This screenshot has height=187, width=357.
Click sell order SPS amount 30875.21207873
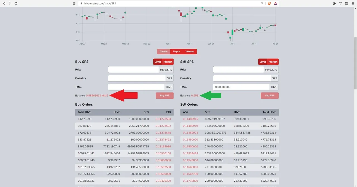tap(216, 133)
